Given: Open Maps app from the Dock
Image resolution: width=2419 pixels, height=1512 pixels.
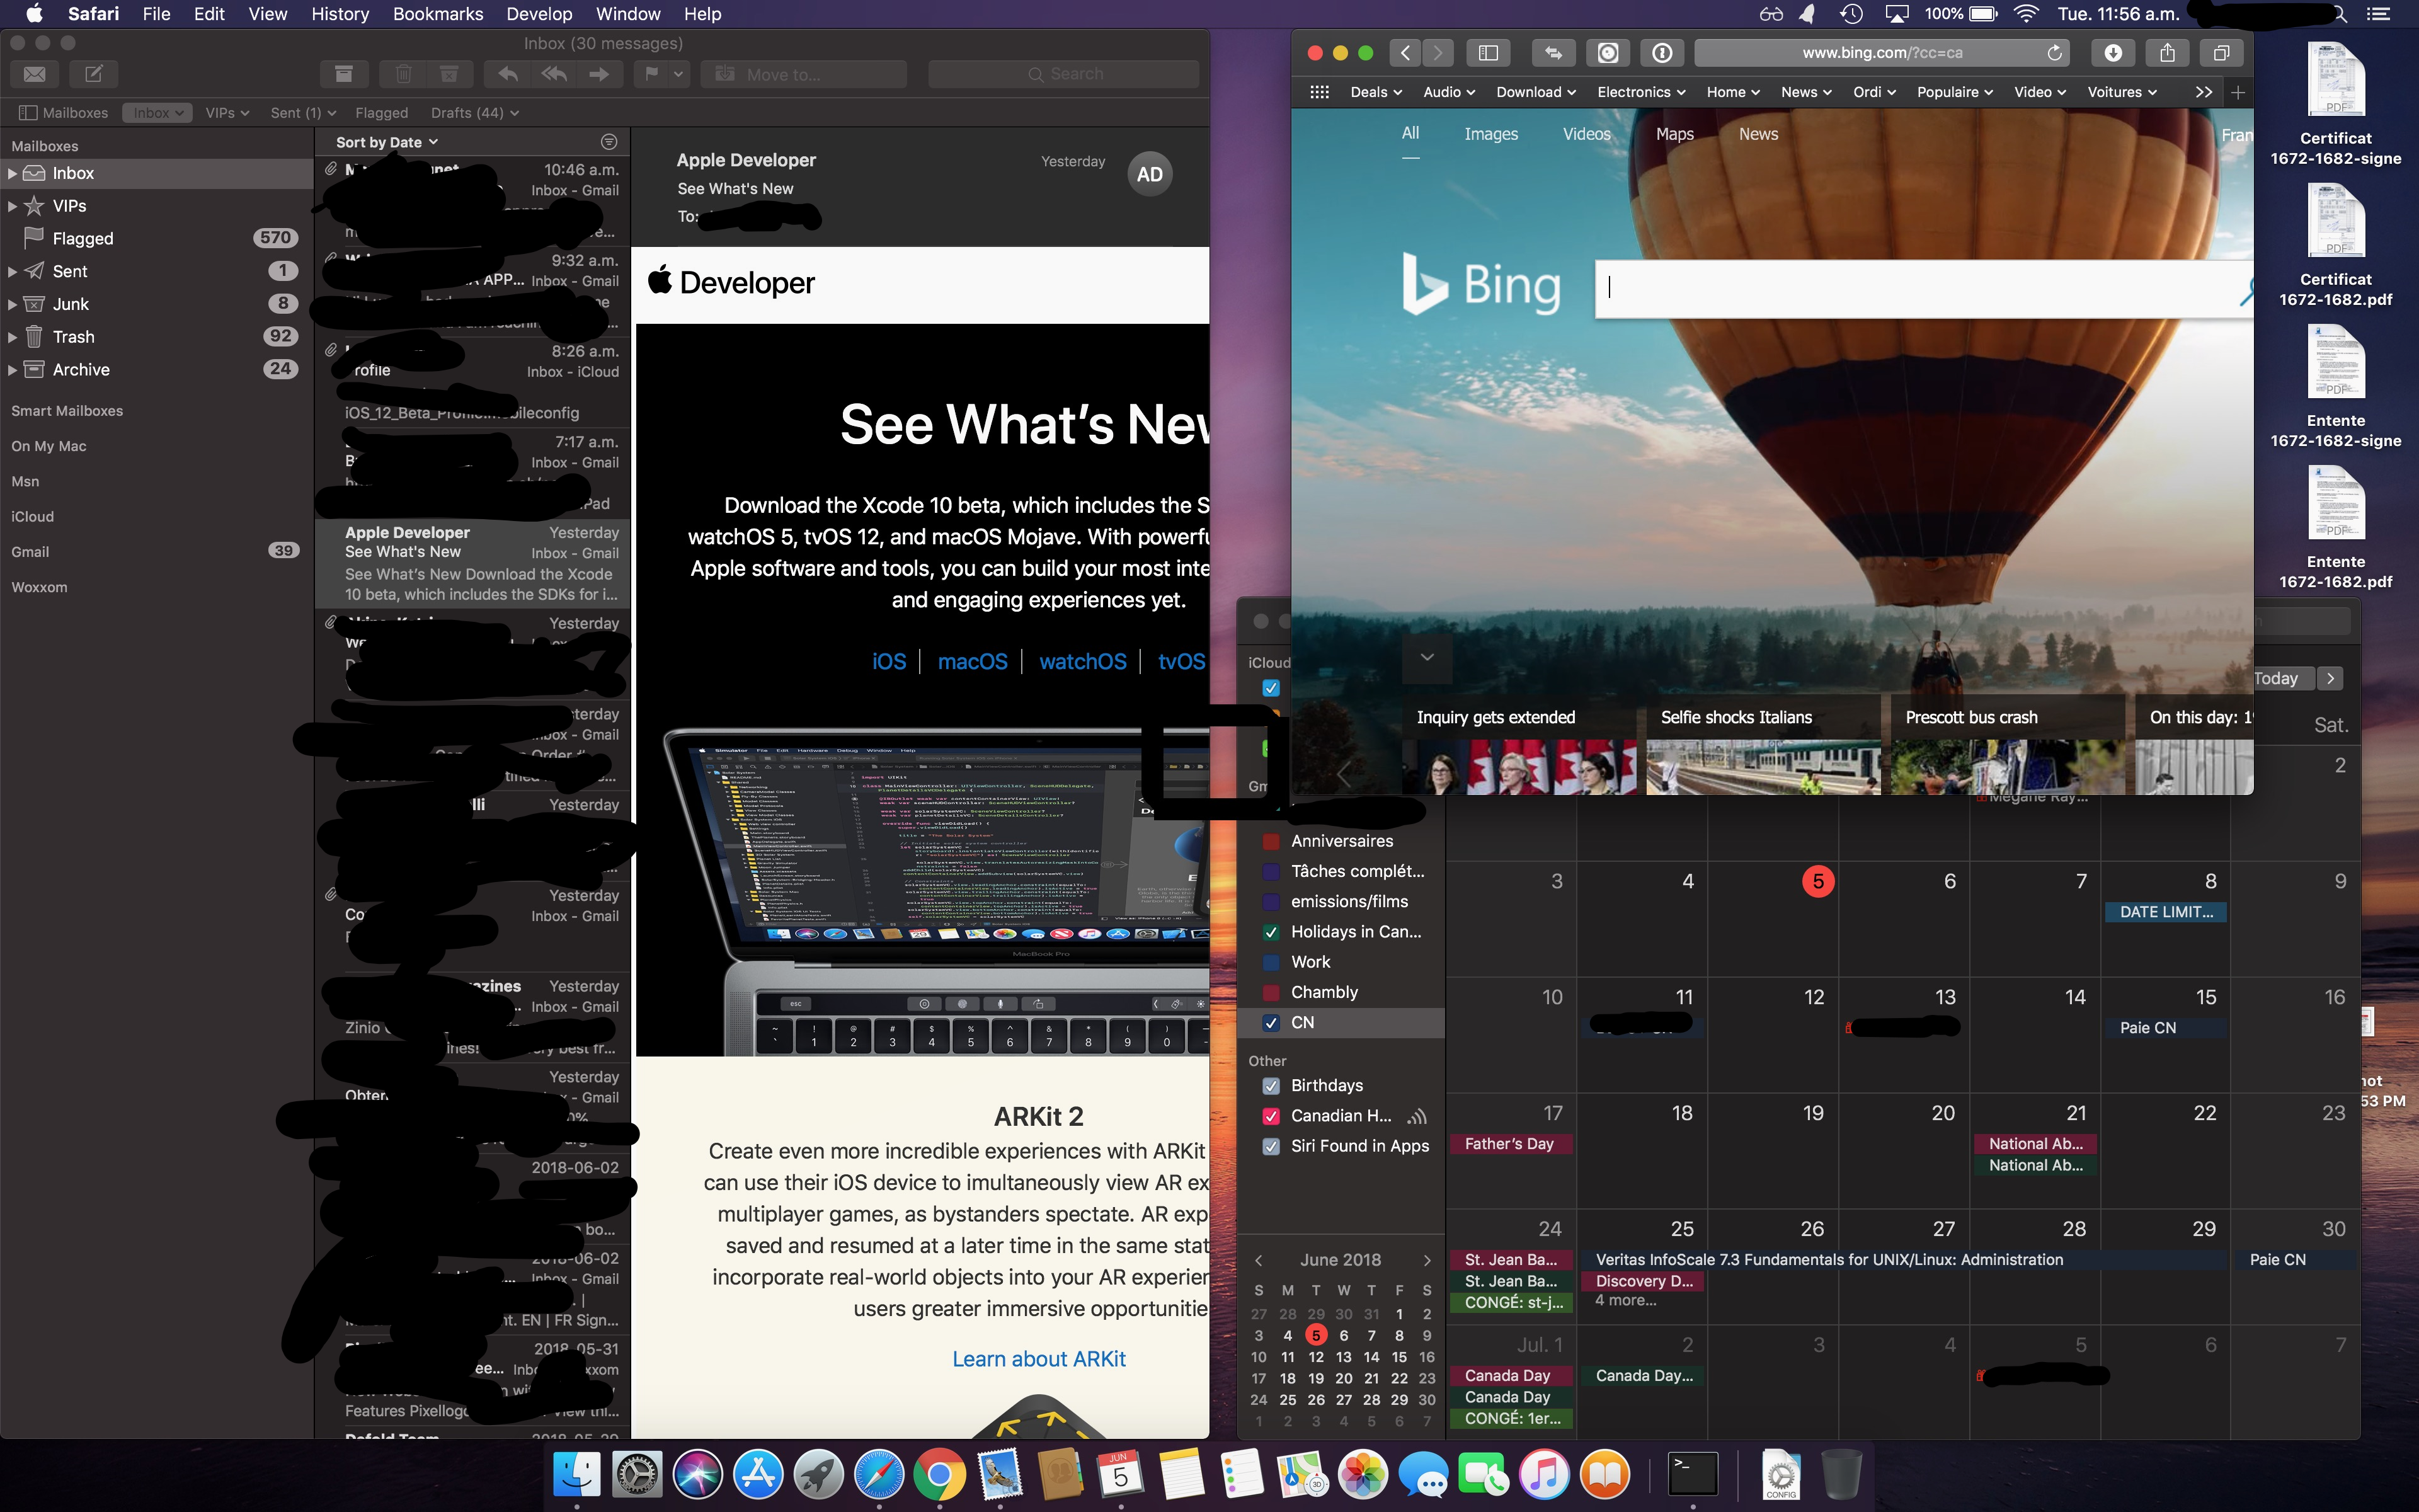Looking at the screenshot, I should (x=1301, y=1474).
